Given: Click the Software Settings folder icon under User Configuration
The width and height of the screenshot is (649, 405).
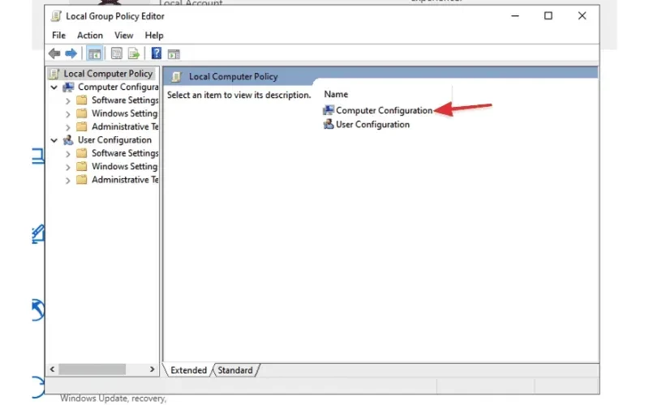Looking at the screenshot, I should [x=82, y=153].
